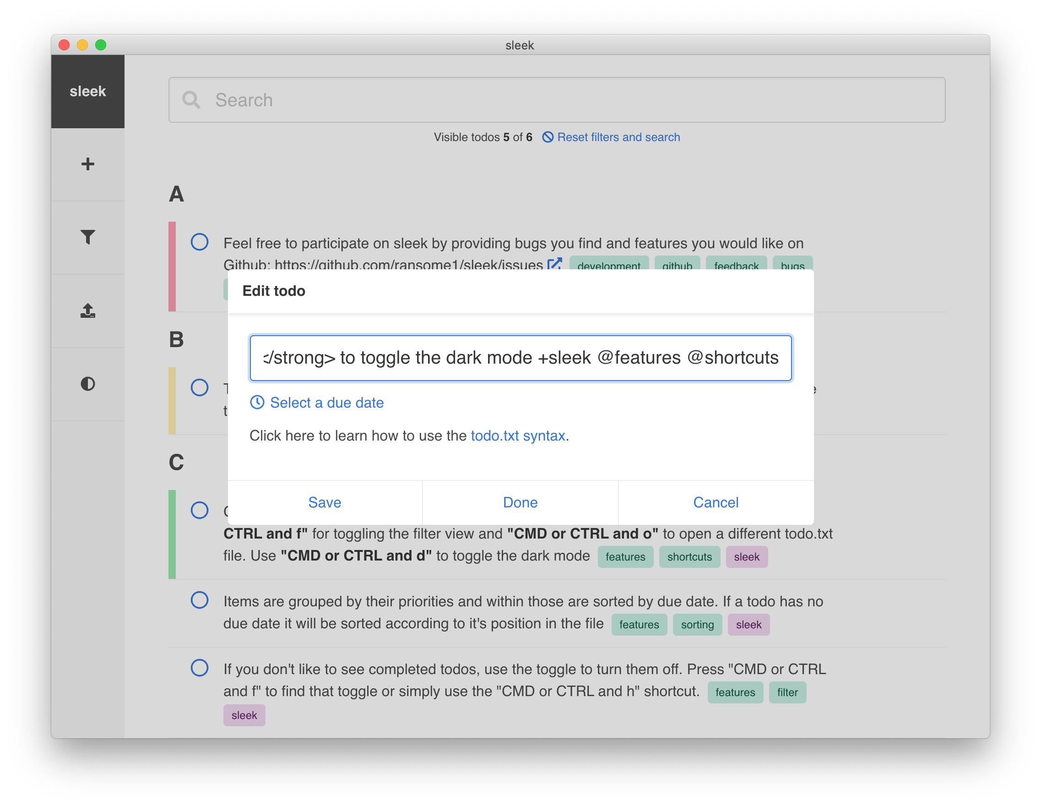Toggle dark mode from the sidebar
Image resolution: width=1041 pixels, height=806 pixels.
pos(88,384)
